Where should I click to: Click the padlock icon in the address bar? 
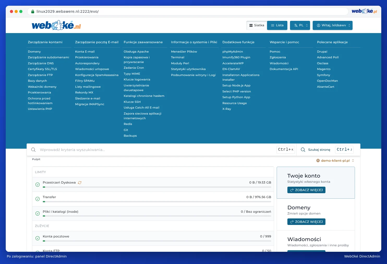[33, 11]
